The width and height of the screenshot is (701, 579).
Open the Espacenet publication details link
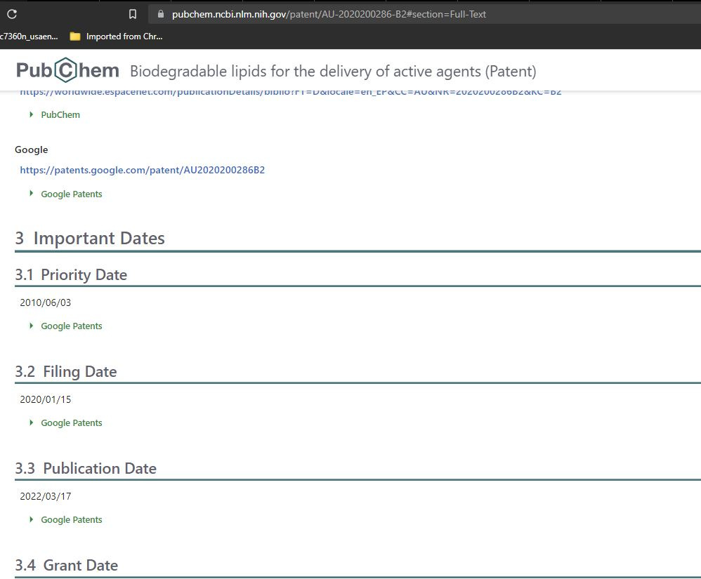(x=291, y=93)
